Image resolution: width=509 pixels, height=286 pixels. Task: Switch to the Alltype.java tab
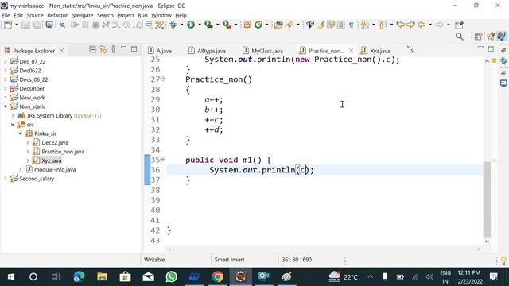click(x=207, y=51)
